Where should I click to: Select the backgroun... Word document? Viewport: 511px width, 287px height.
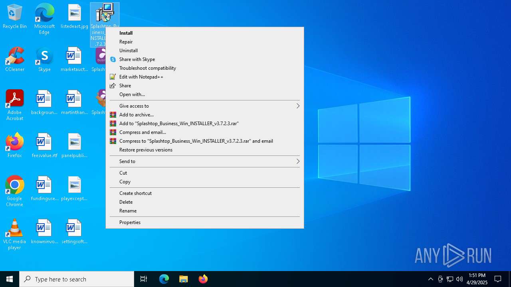44,103
